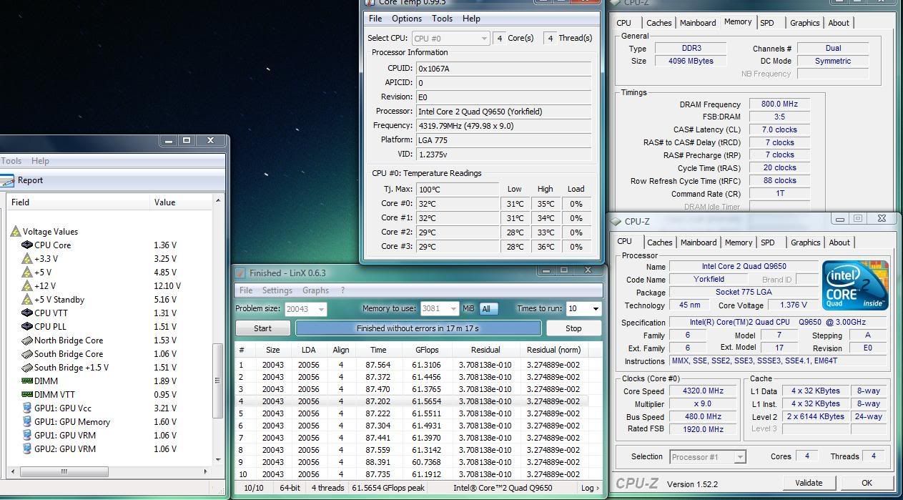Click the LinX progress bar reading Finished without errors

(x=418, y=328)
